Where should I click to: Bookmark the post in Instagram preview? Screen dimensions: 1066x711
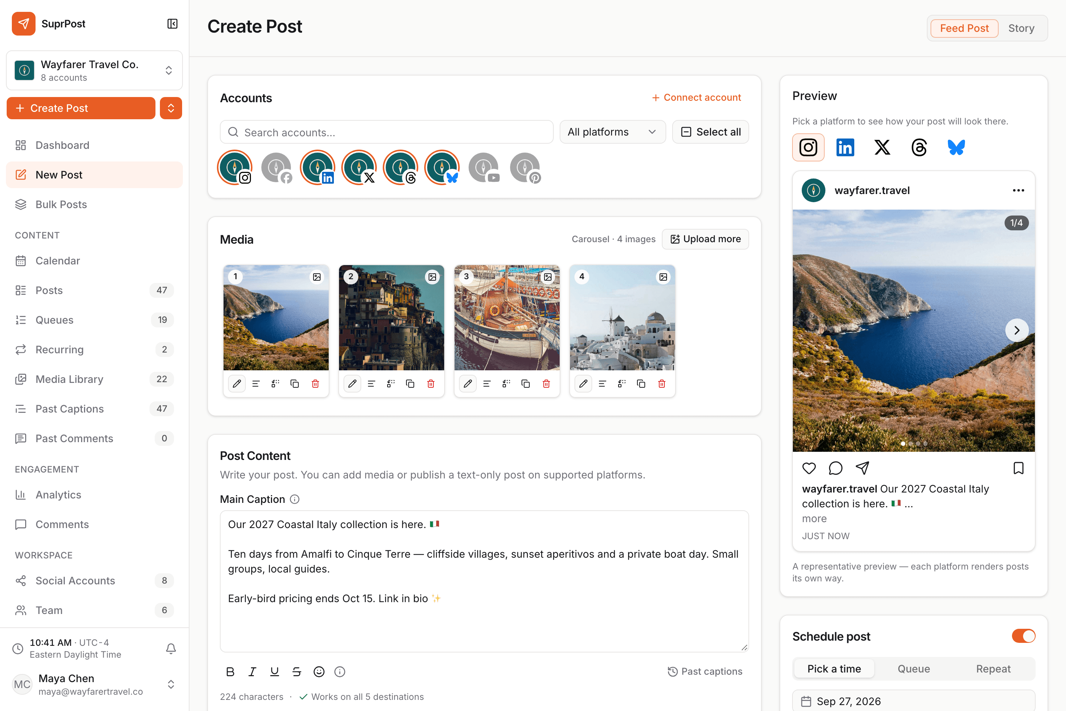click(x=1018, y=468)
